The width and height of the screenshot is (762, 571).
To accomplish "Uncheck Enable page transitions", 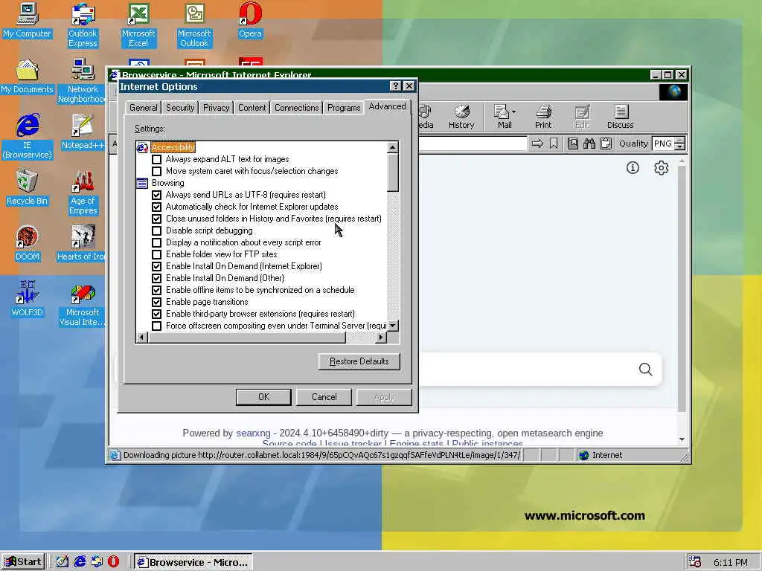I will pyautogui.click(x=156, y=302).
